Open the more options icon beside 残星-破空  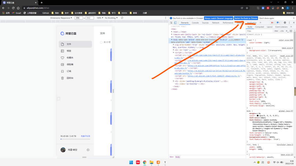pos(88,150)
